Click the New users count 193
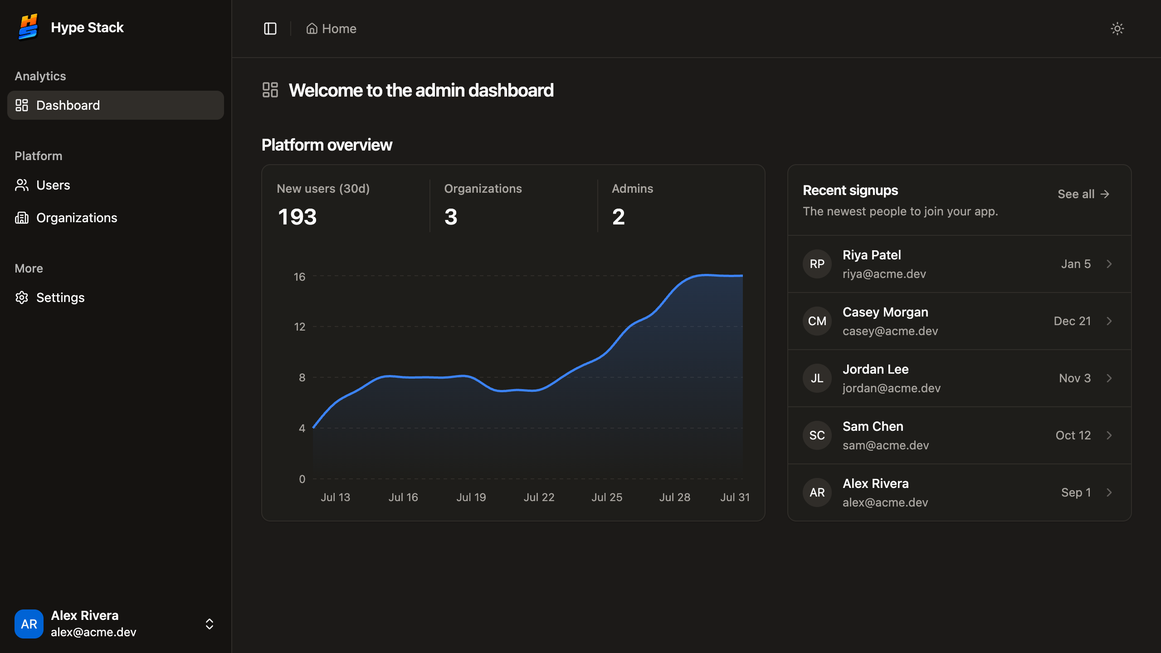The image size is (1161, 653). (x=297, y=217)
